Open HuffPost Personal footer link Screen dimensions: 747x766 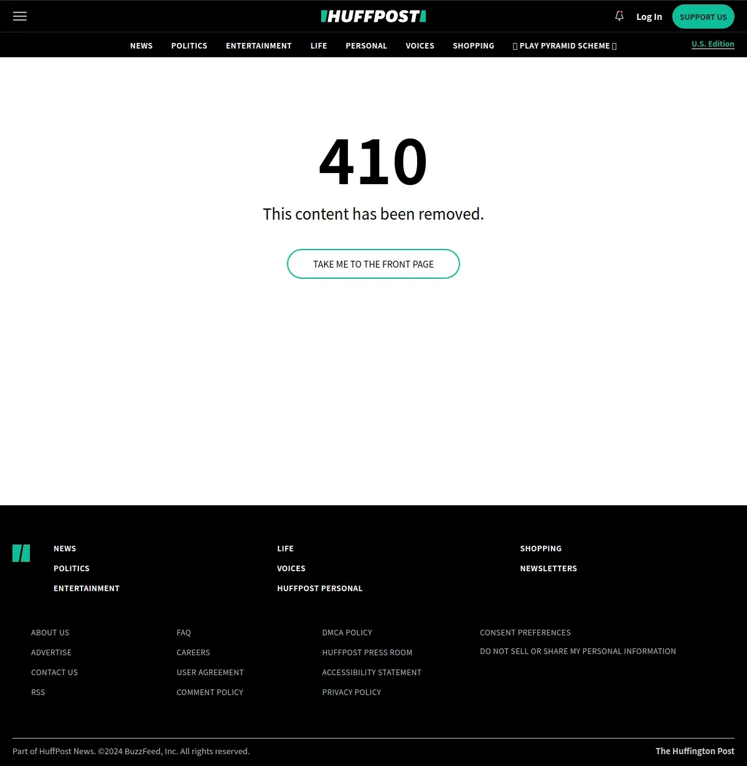tap(320, 588)
